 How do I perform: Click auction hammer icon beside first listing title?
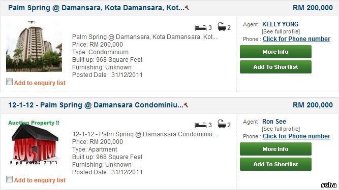point(187,8)
